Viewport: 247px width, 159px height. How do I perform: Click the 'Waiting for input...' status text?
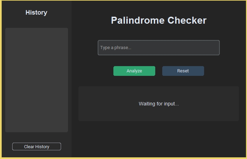click(x=159, y=104)
